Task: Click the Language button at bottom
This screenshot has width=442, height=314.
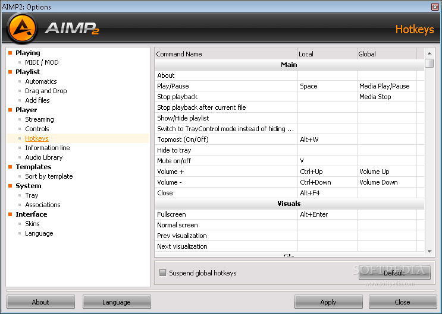Action: [117, 302]
